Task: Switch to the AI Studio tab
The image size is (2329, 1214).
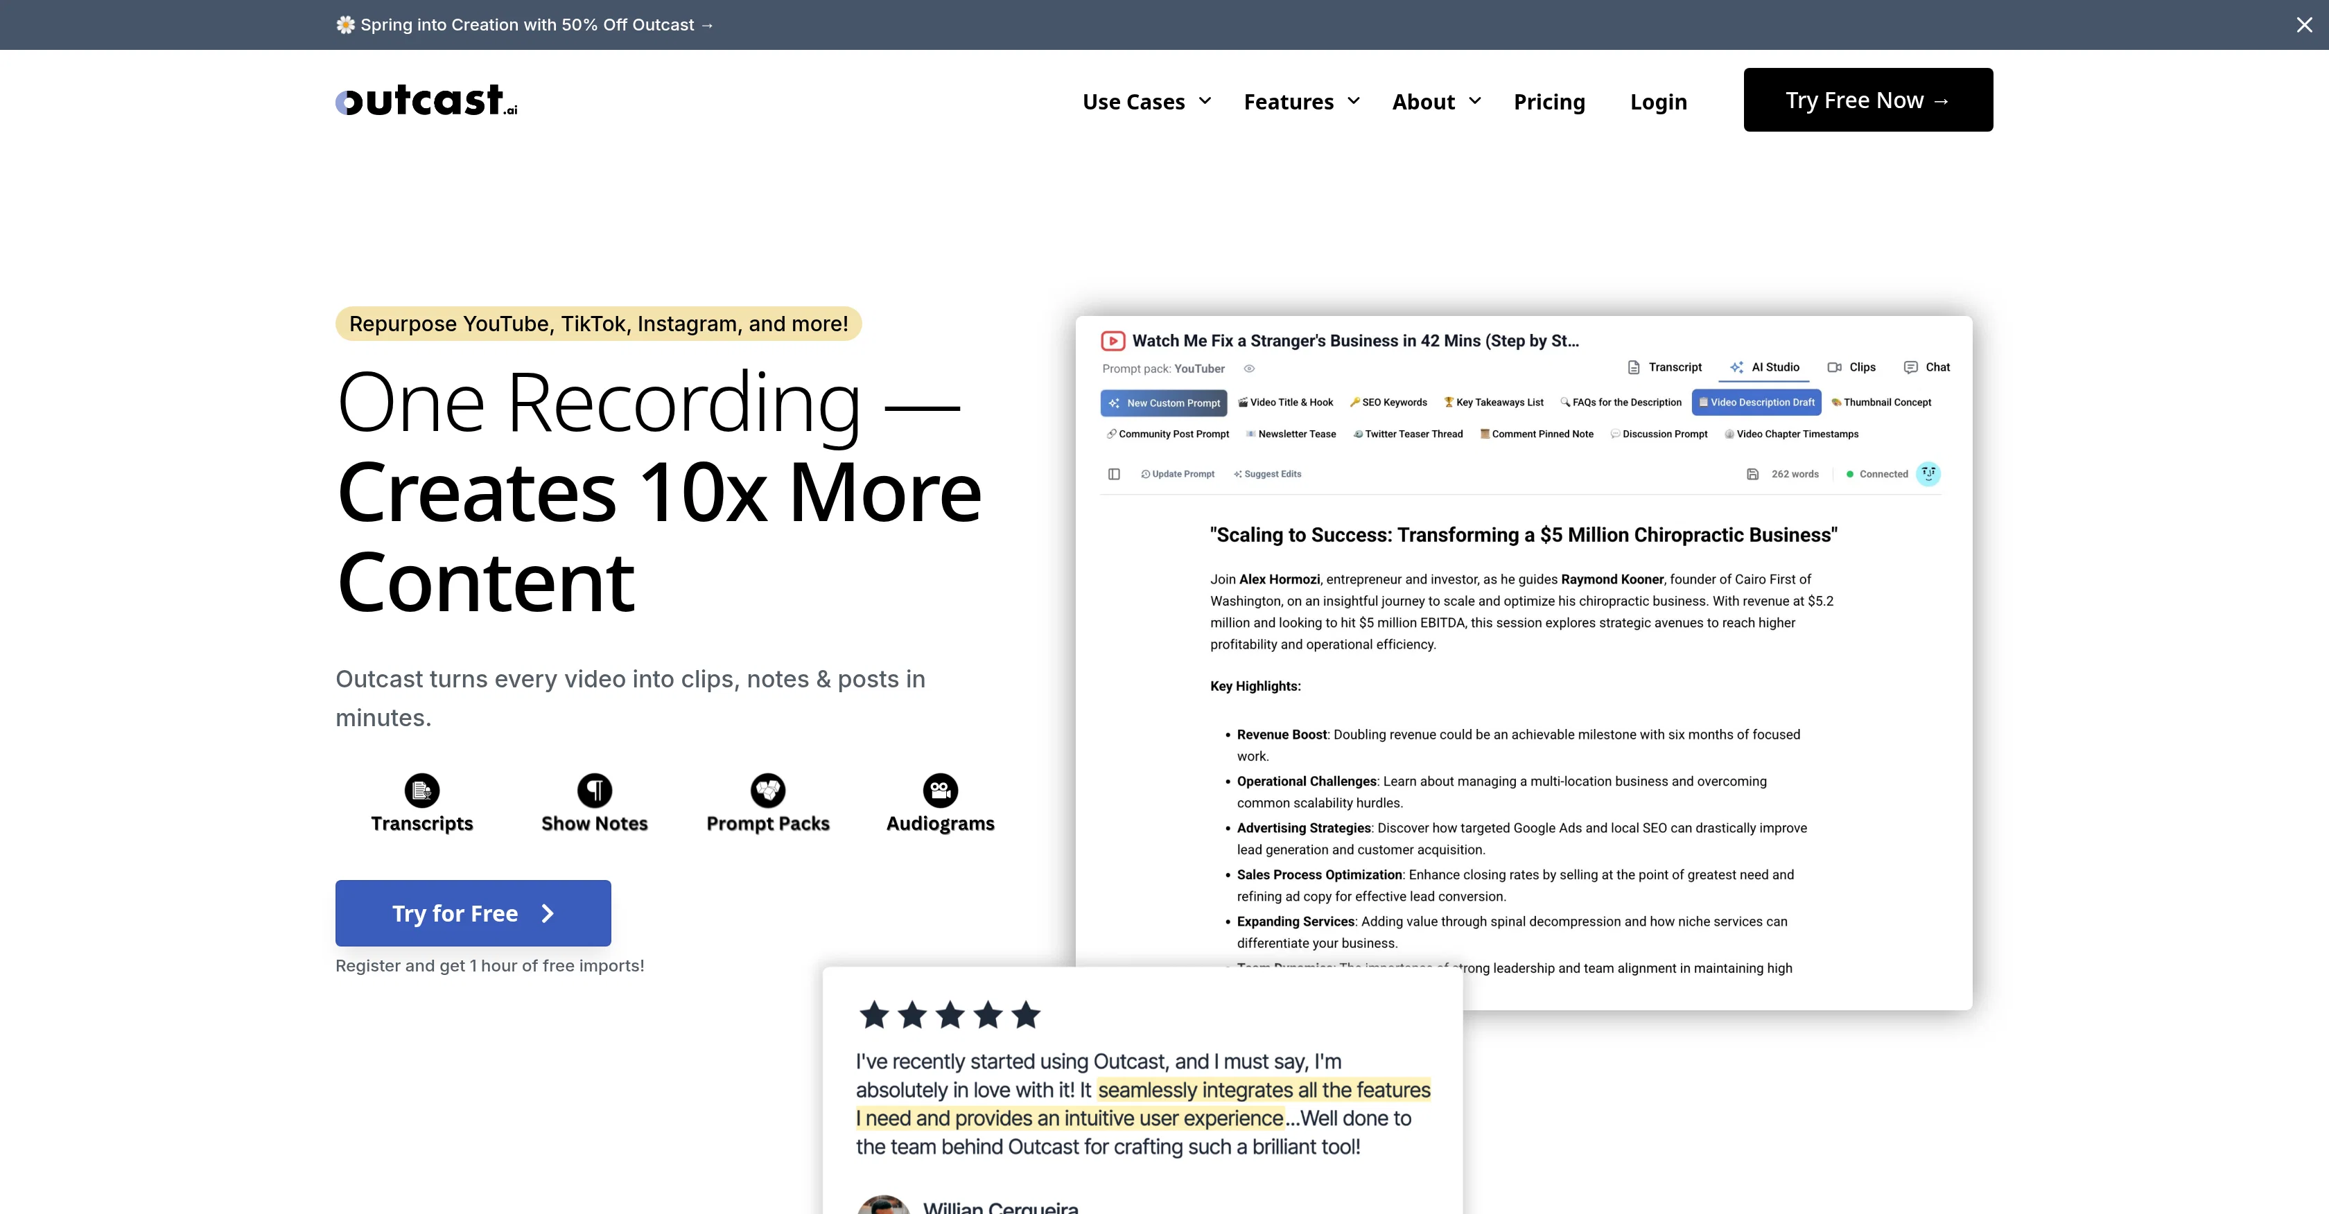Action: click(x=1764, y=367)
